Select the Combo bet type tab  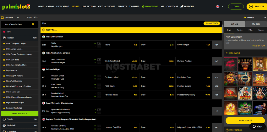(240, 30)
